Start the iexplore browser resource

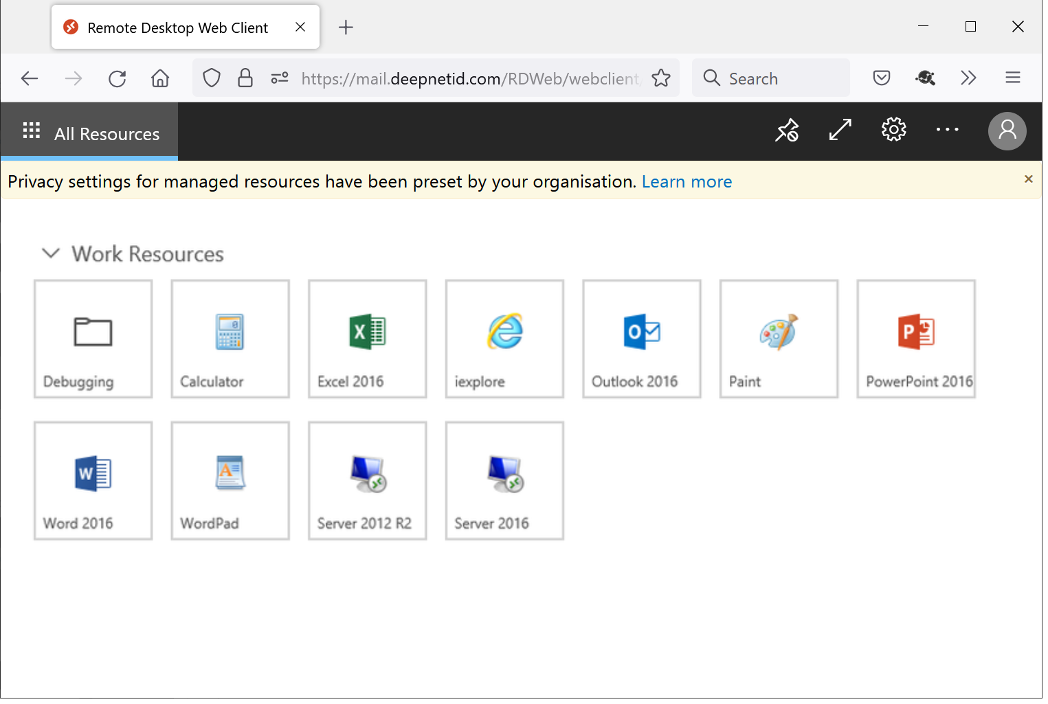(504, 339)
